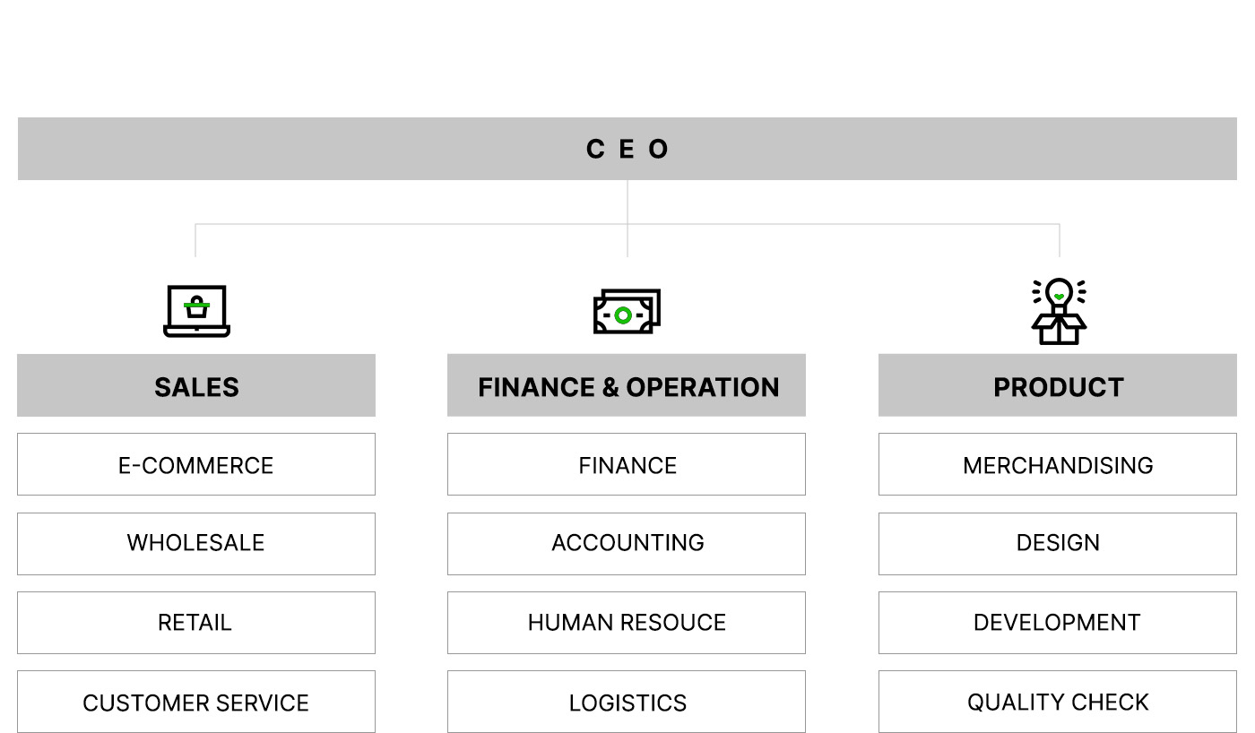Click the laptop shopping basket icon
Viewport: 1255px width, 733px height.
pos(196,311)
